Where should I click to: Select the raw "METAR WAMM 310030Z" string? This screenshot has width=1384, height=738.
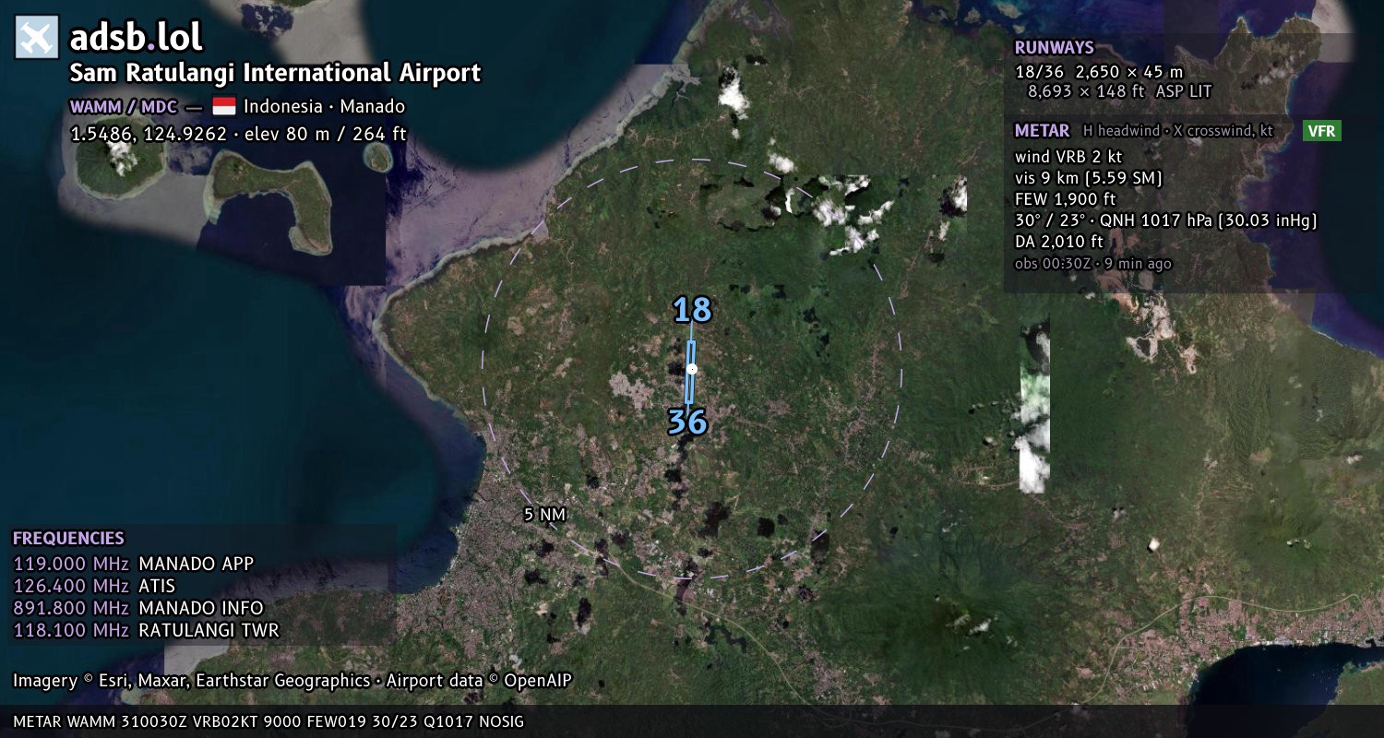(x=268, y=721)
